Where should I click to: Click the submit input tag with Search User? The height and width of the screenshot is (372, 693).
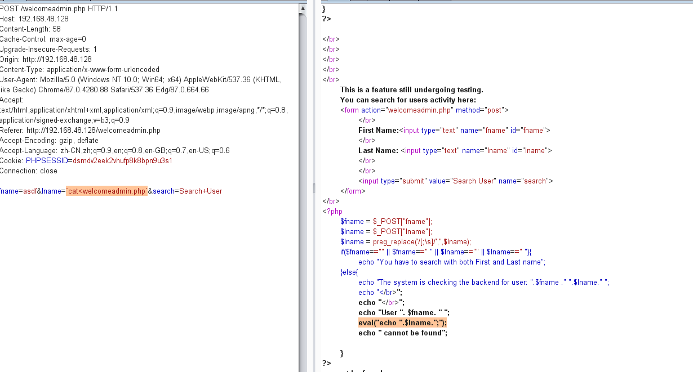[x=455, y=181]
